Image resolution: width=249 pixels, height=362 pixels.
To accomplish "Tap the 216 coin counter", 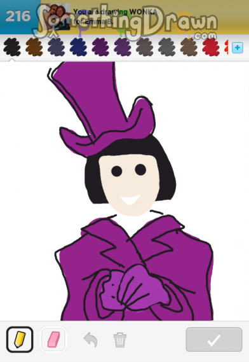I will pos(18,16).
